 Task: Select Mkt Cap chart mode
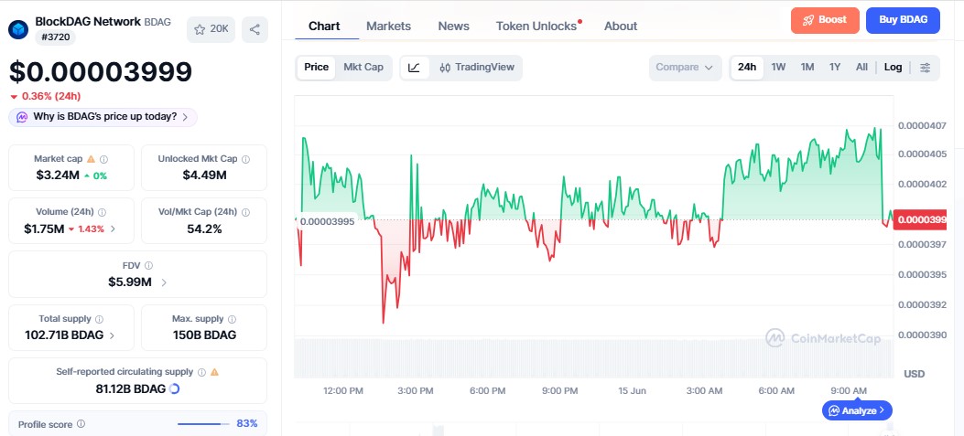pos(363,68)
